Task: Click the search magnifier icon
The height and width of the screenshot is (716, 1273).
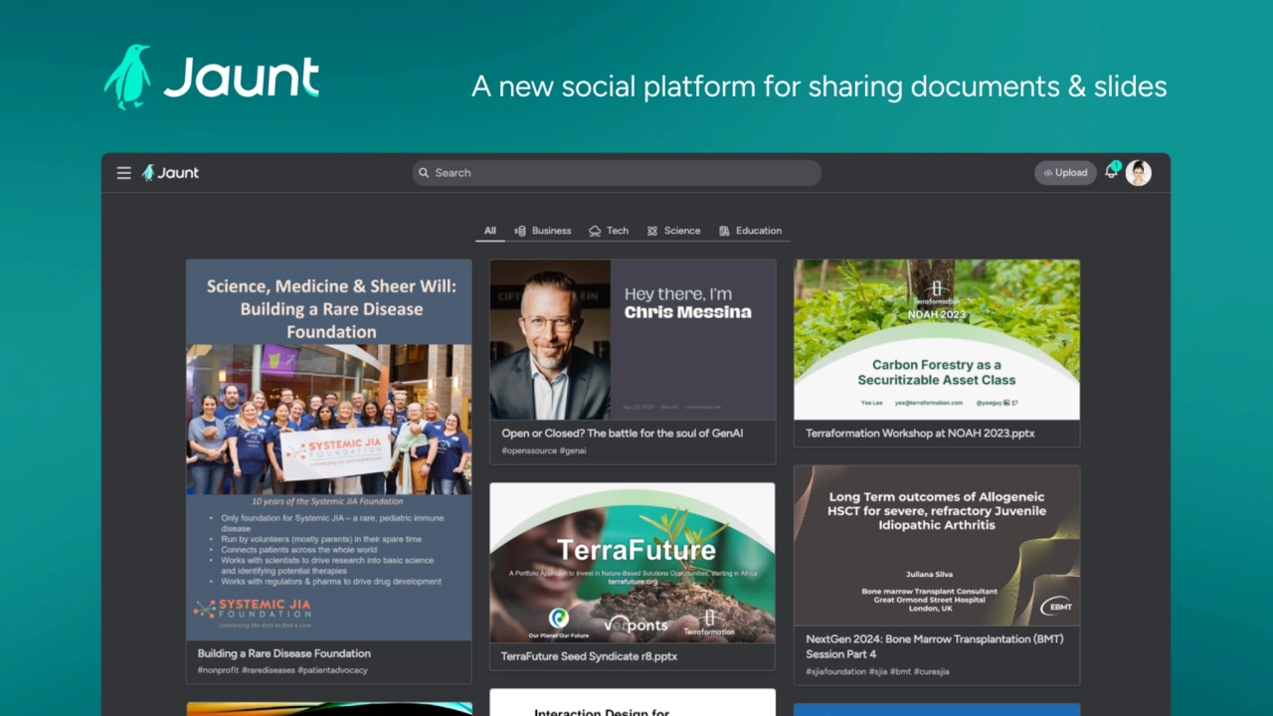Action: 424,173
